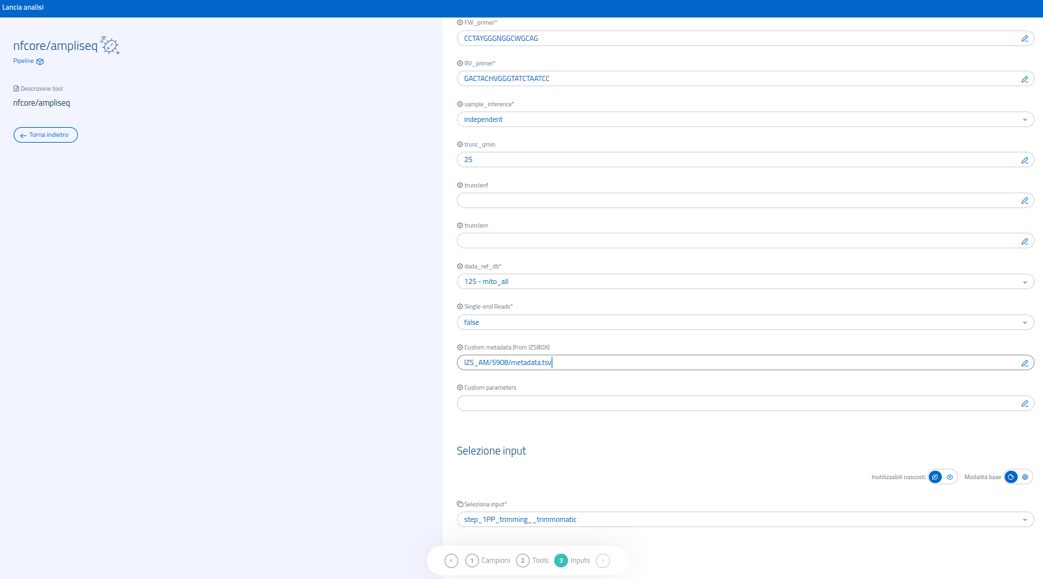Open the sample_inference dropdown
This screenshot has width=1043, height=579.
[745, 119]
